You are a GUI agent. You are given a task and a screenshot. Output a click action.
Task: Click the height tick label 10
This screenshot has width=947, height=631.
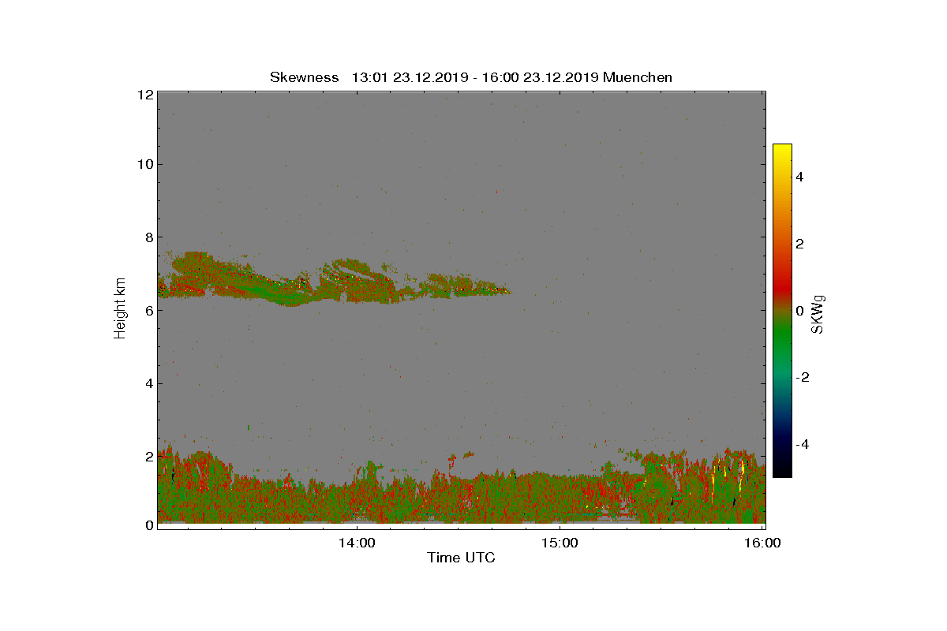point(144,164)
